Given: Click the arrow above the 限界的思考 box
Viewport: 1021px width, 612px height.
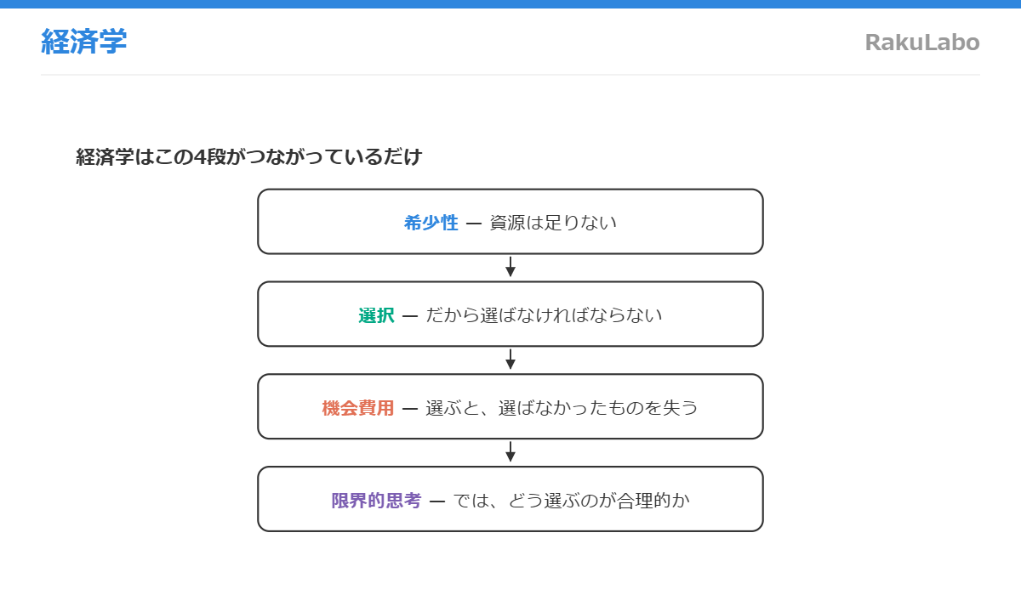Looking at the screenshot, I should pos(510,452).
